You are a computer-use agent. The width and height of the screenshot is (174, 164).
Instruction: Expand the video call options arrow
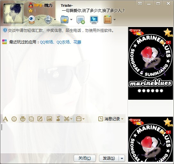pyautogui.click(x=38, y=20)
